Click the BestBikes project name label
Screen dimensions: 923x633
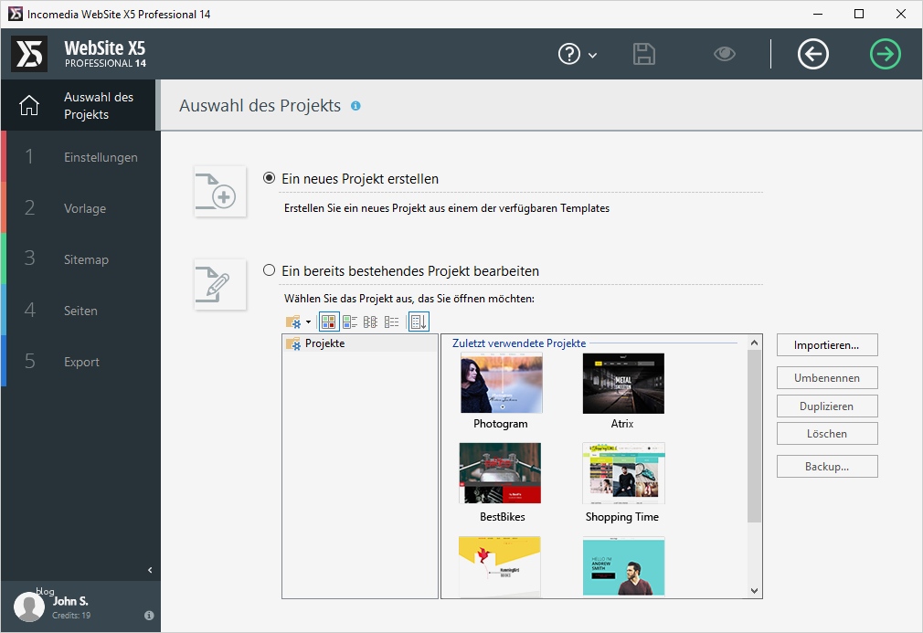(502, 516)
